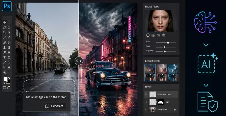Click the sparkle icon inside Generate button
This screenshot has height=116, width=226.
[47, 106]
